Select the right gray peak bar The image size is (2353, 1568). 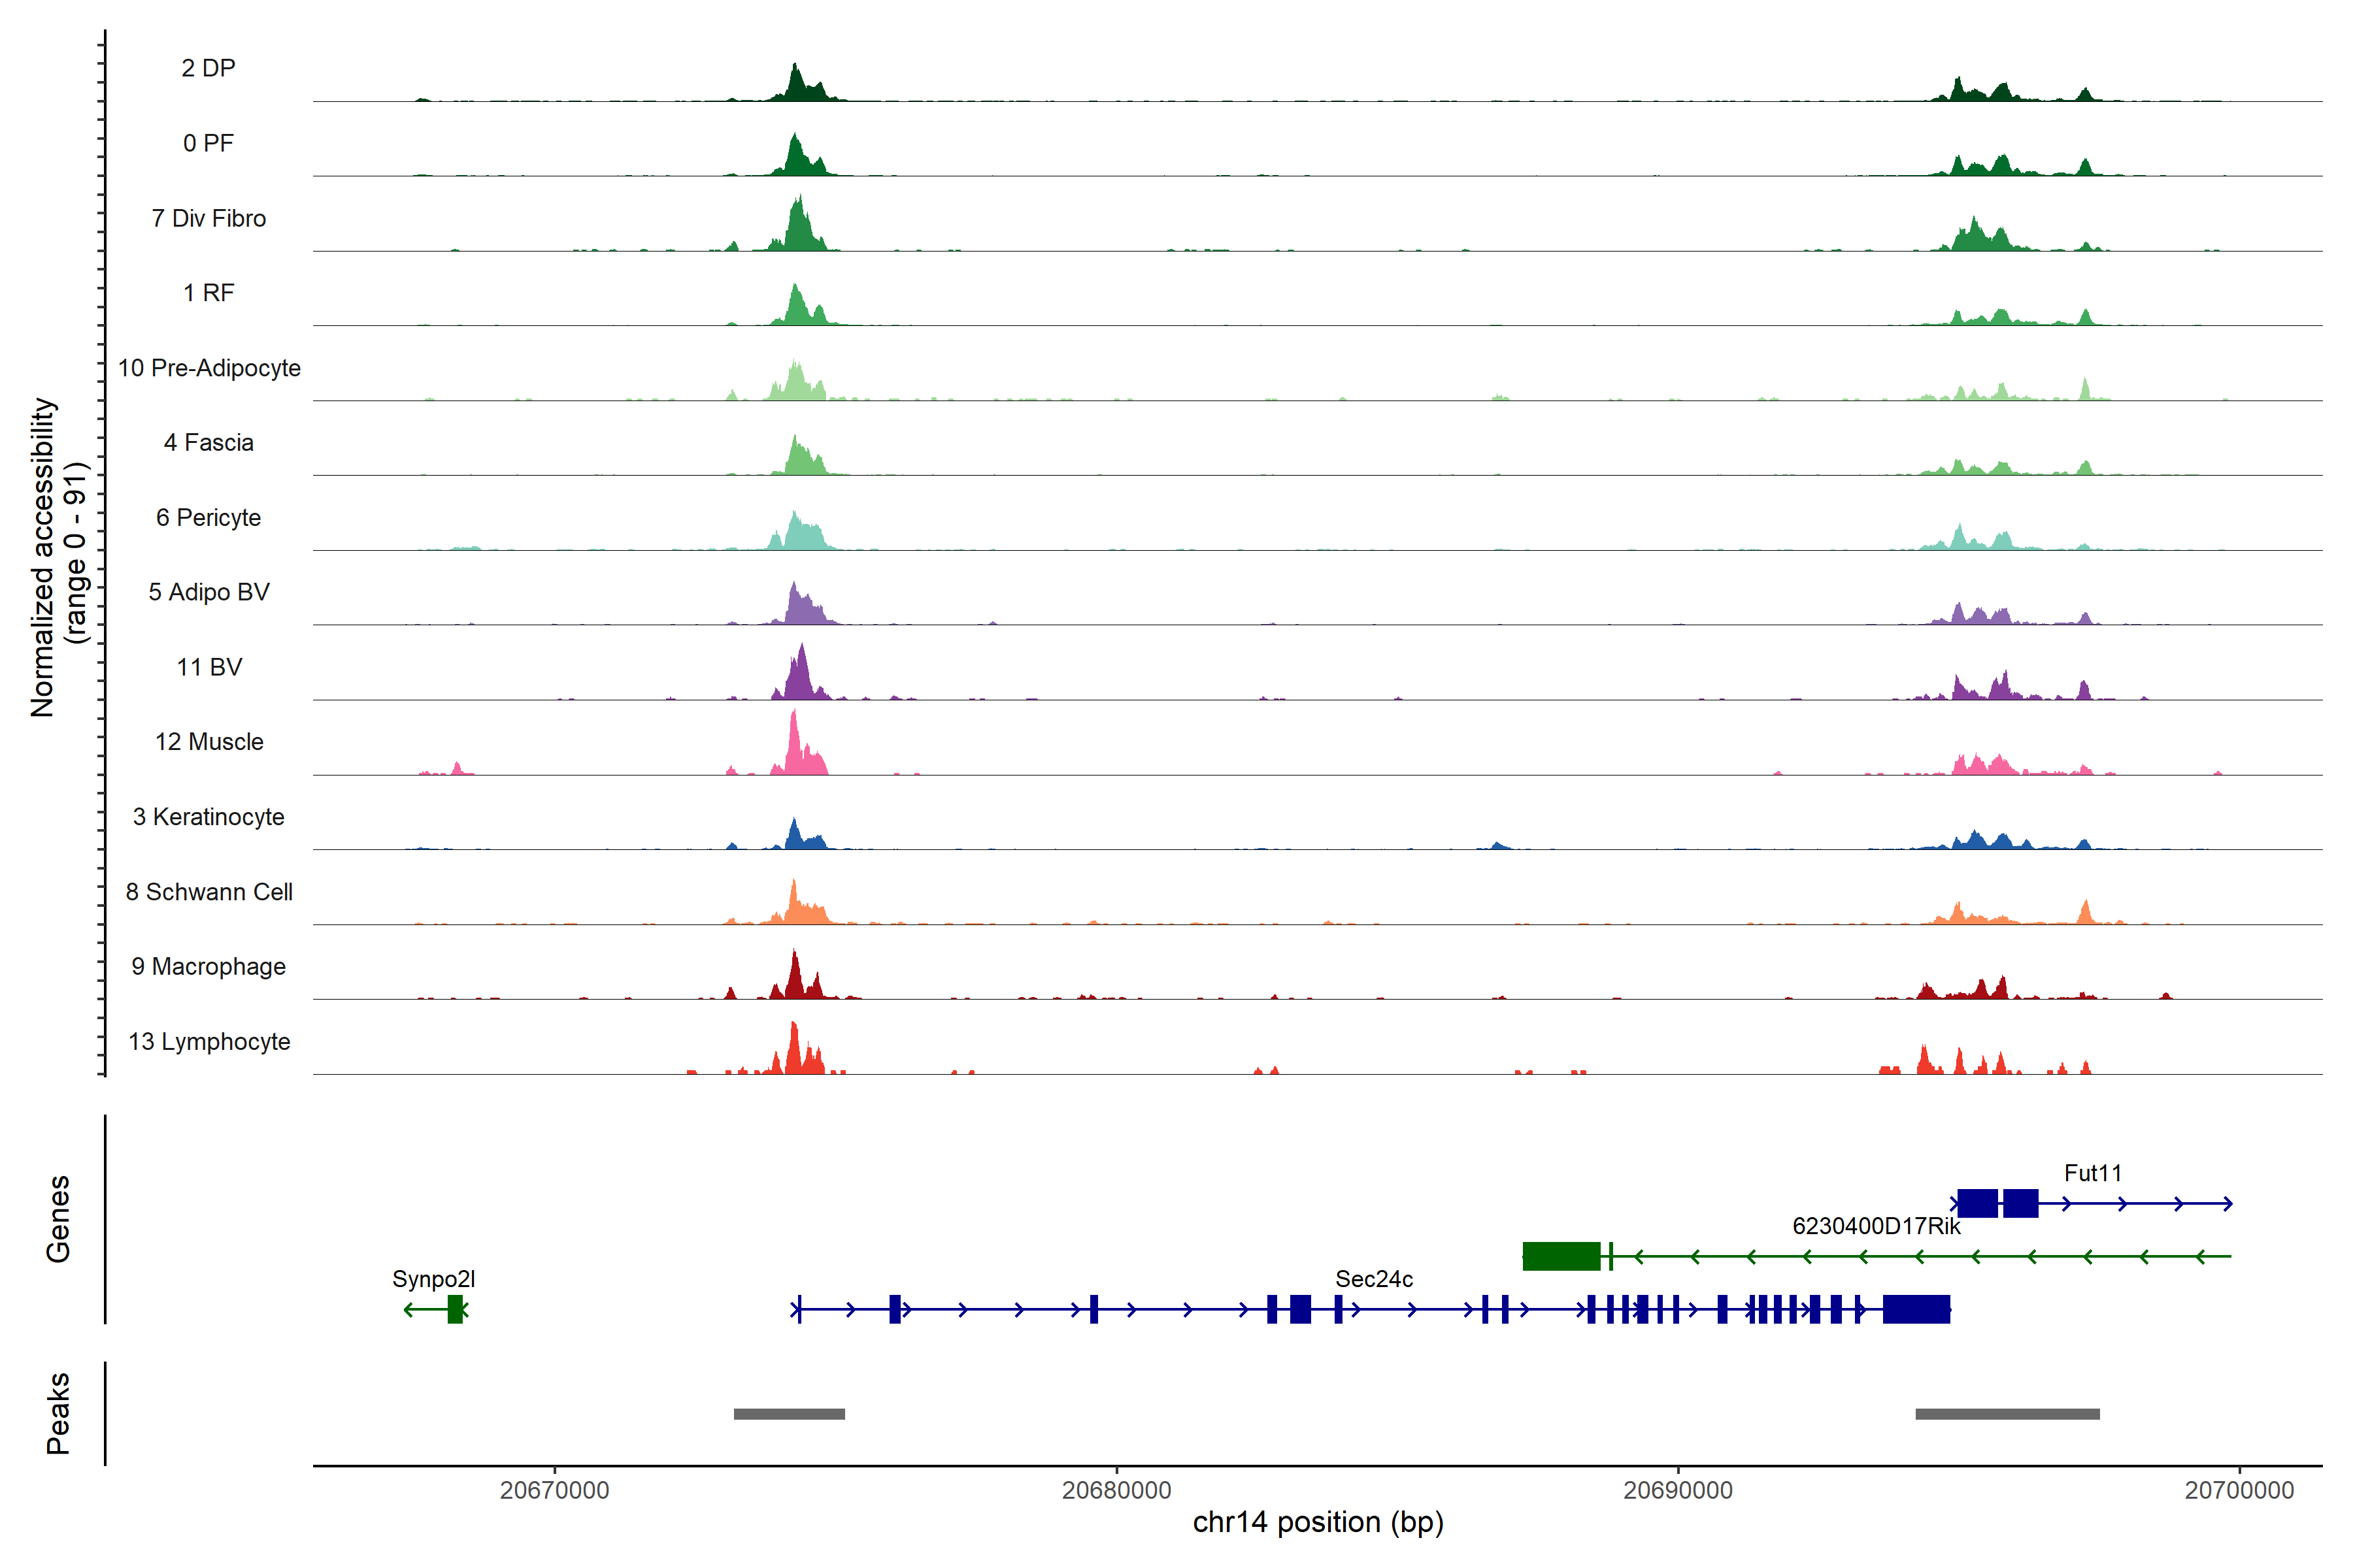pyautogui.click(x=2007, y=1414)
